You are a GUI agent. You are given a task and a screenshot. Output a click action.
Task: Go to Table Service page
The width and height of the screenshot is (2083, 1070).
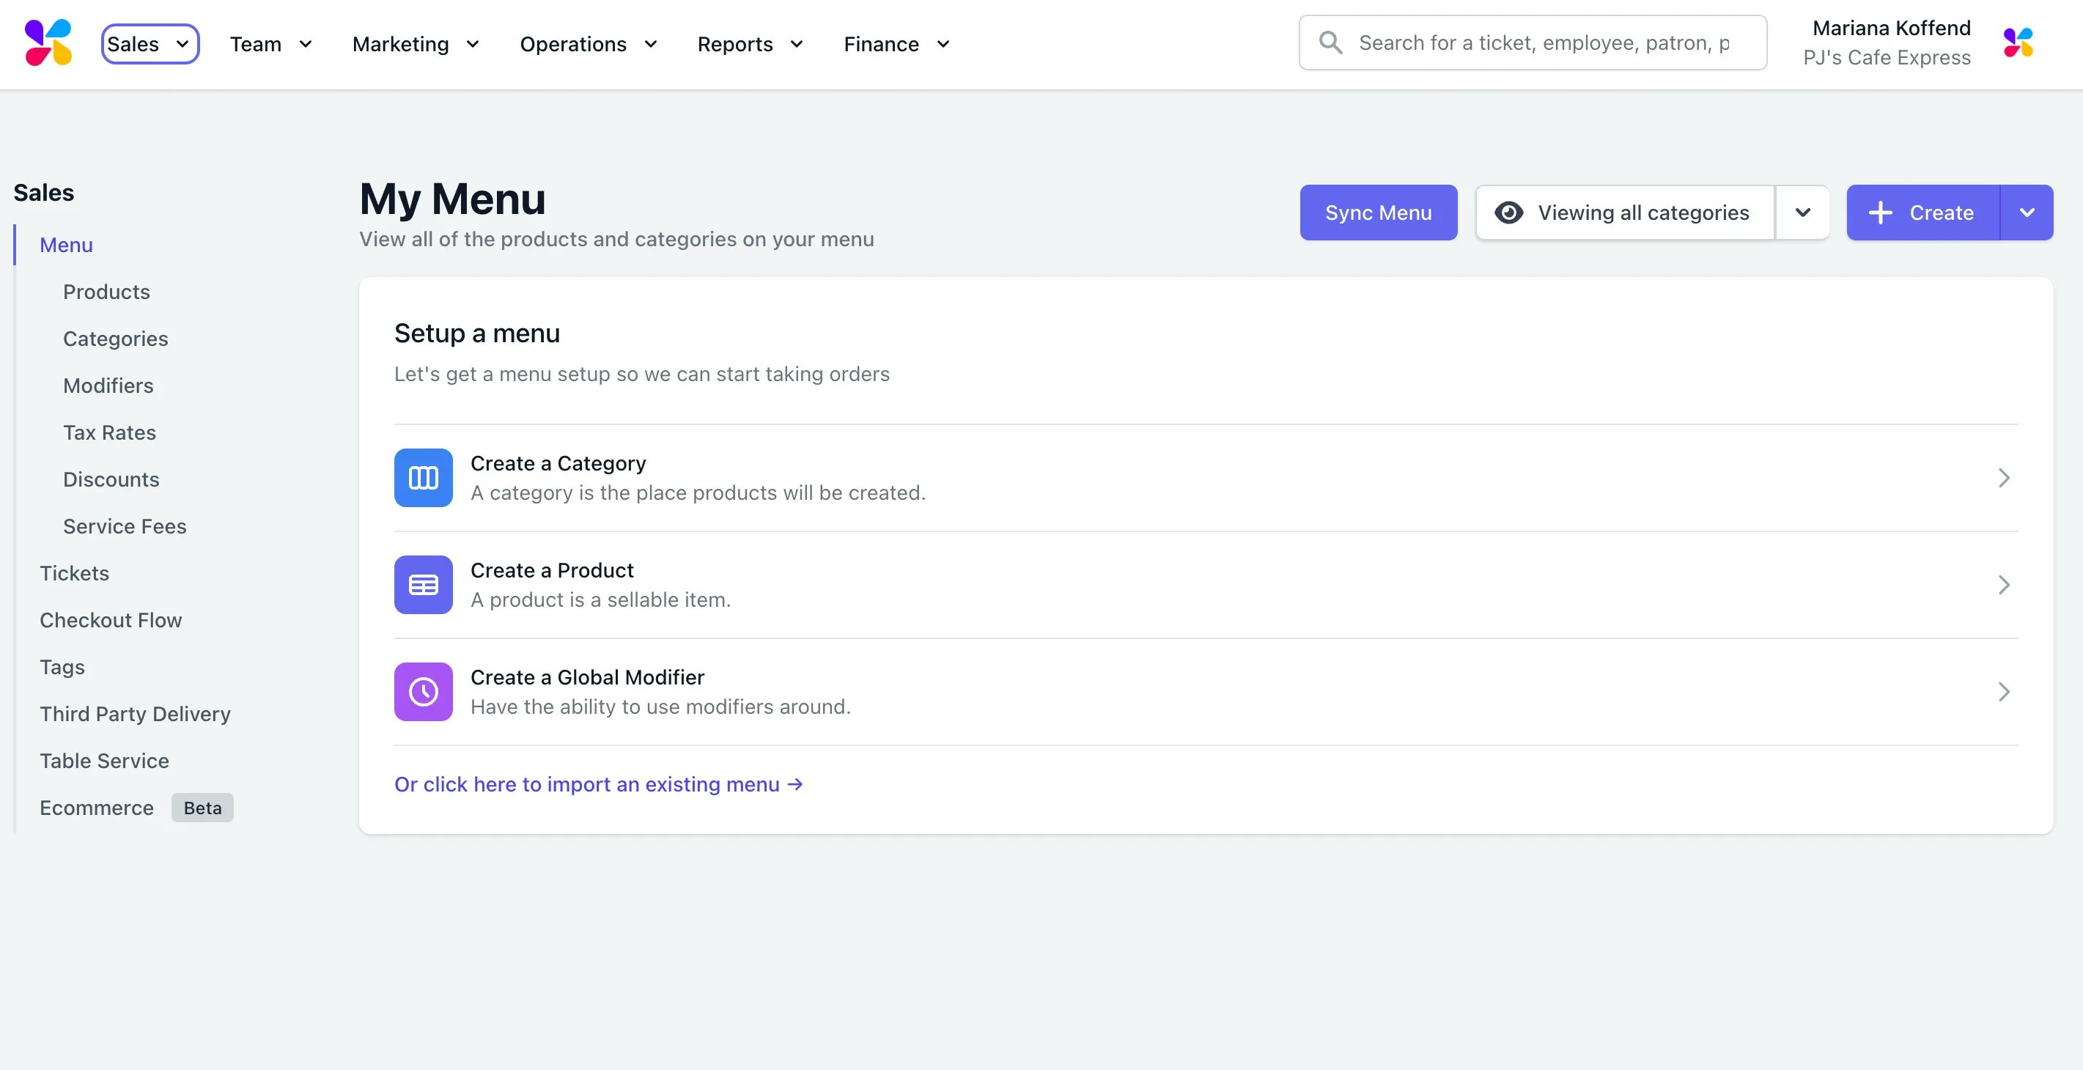click(104, 761)
